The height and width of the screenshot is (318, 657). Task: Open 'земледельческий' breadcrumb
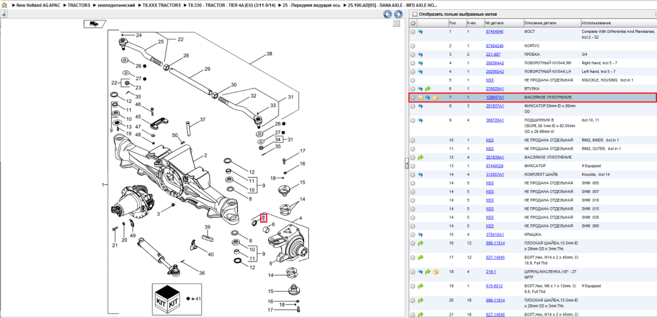(116, 5)
